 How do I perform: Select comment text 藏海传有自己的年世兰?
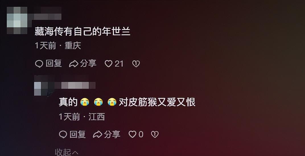pos(83,32)
